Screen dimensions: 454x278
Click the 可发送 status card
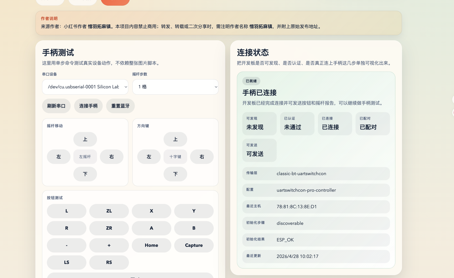tap(259, 150)
